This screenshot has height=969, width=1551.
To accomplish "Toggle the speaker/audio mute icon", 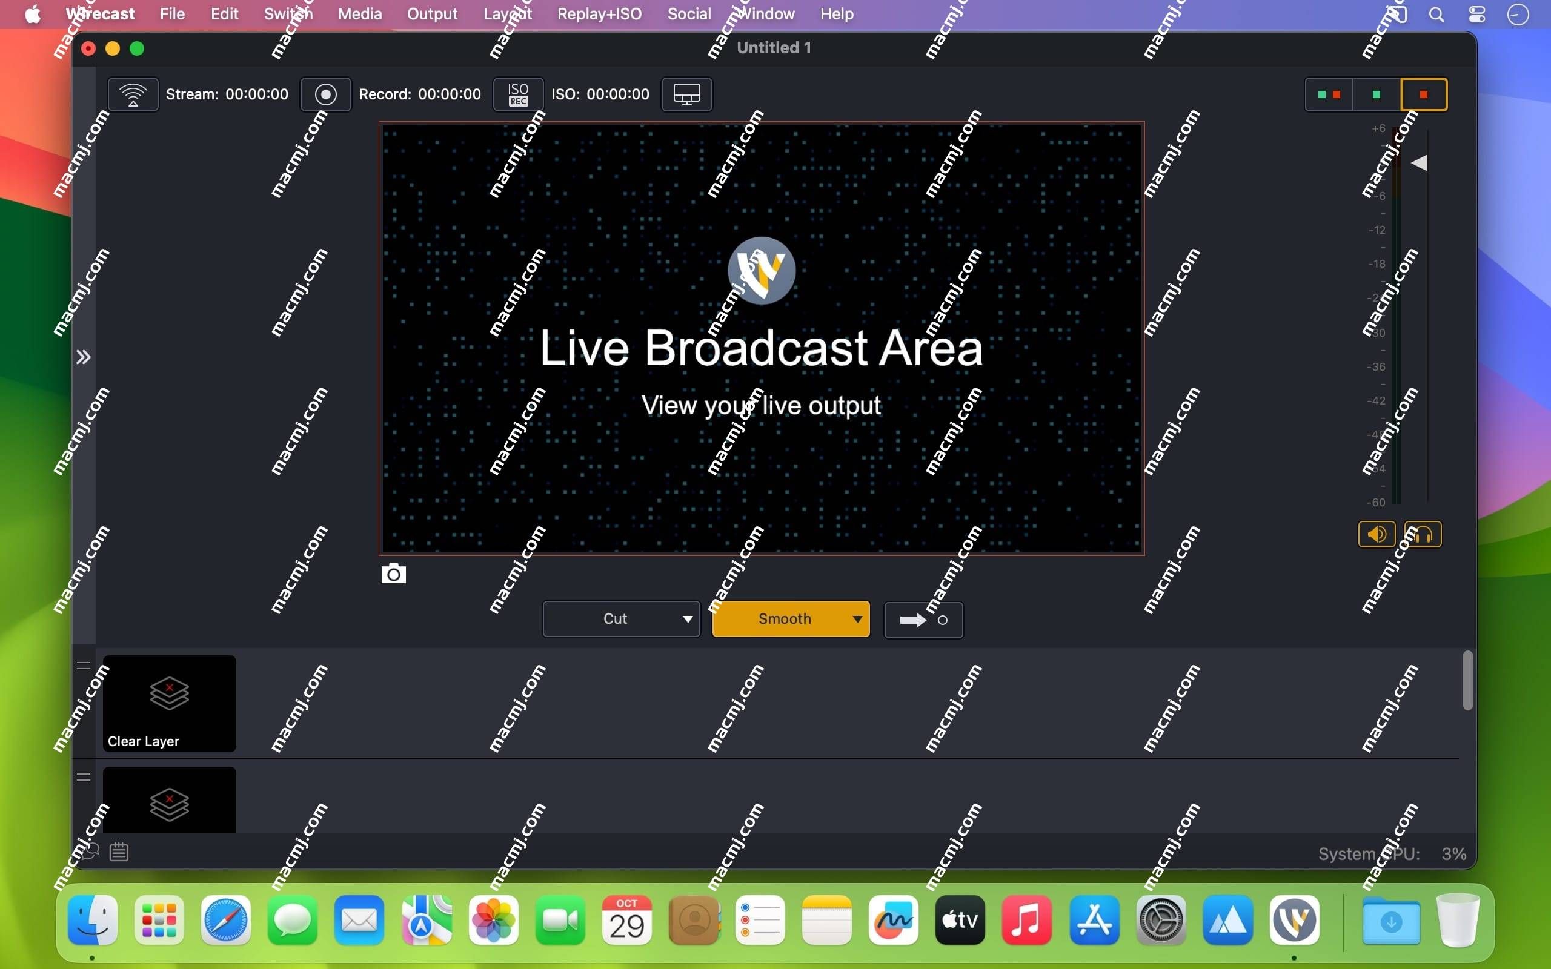I will coord(1375,534).
